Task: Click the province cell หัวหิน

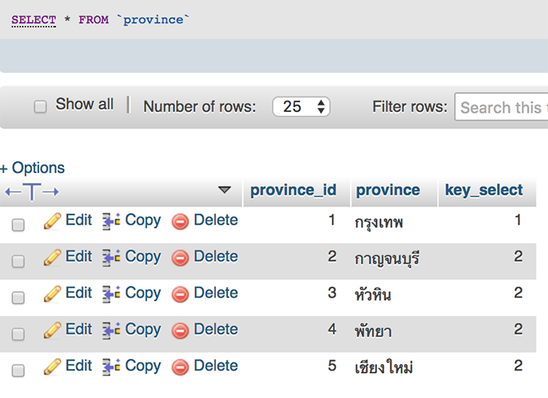Action: pyautogui.click(x=373, y=294)
